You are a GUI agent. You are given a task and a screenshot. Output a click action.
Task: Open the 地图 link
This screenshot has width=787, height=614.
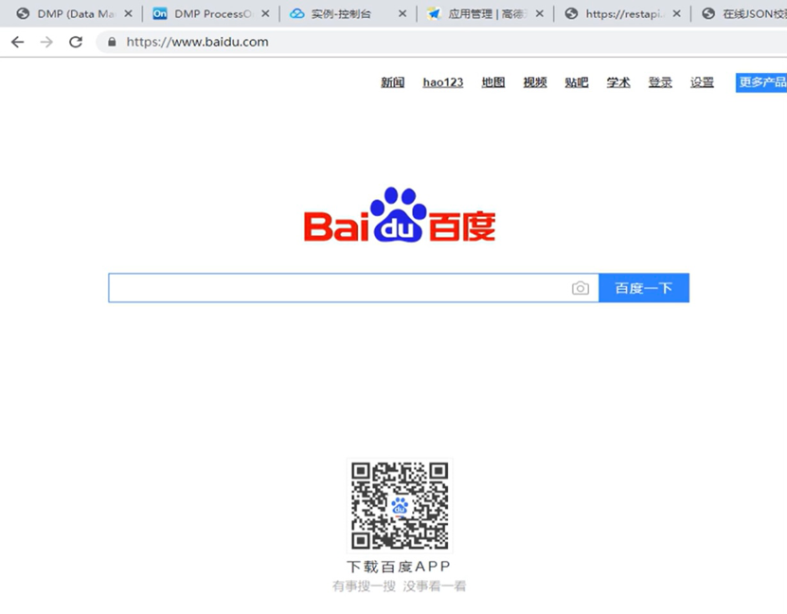(492, 82)
